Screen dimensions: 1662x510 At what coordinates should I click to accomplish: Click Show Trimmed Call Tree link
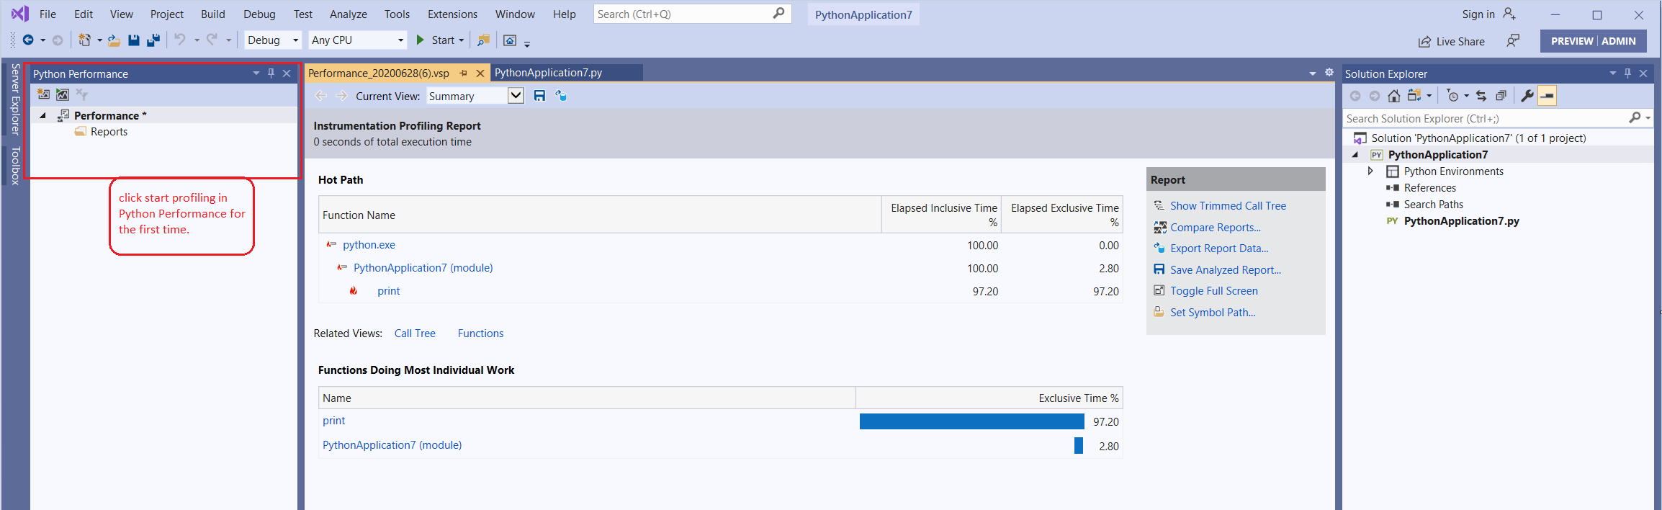pyautogui.click(x=1228, y=206)
